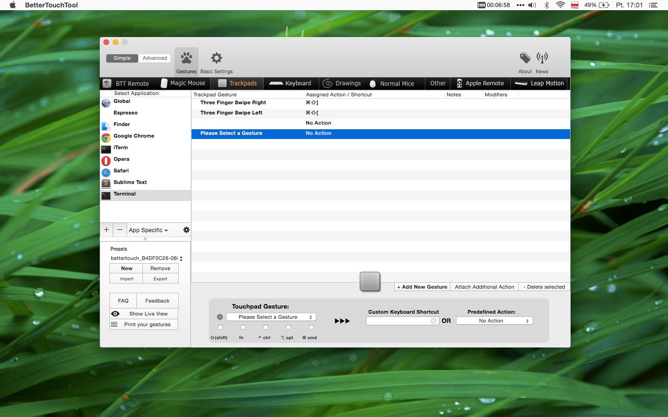The height and width of the screenshot is (417, 668).
Task: Click the eye icon for live view
Action: pos(116,314)
